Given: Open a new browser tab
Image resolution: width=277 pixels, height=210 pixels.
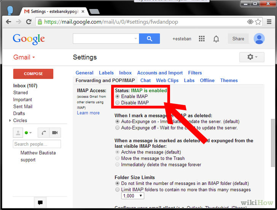Looking at the screenshot, I should [94, 12].
